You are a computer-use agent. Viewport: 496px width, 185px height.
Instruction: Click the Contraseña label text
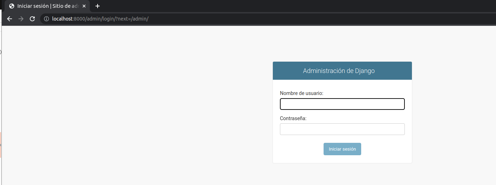click(x=293, y=118)
